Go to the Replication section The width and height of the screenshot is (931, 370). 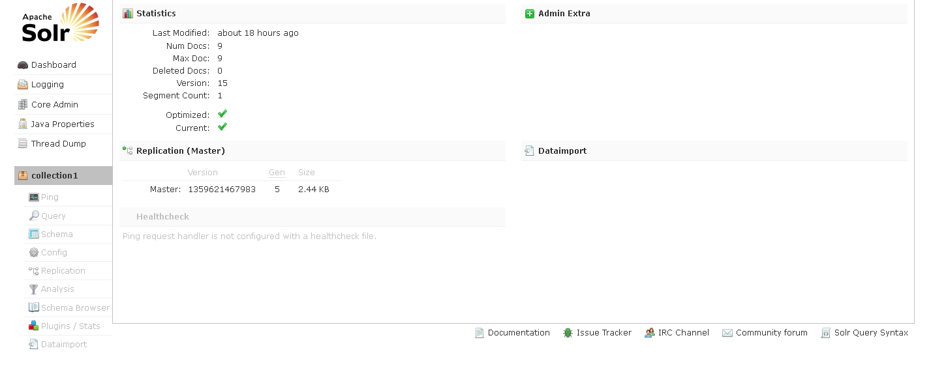[x=63, y=271]
